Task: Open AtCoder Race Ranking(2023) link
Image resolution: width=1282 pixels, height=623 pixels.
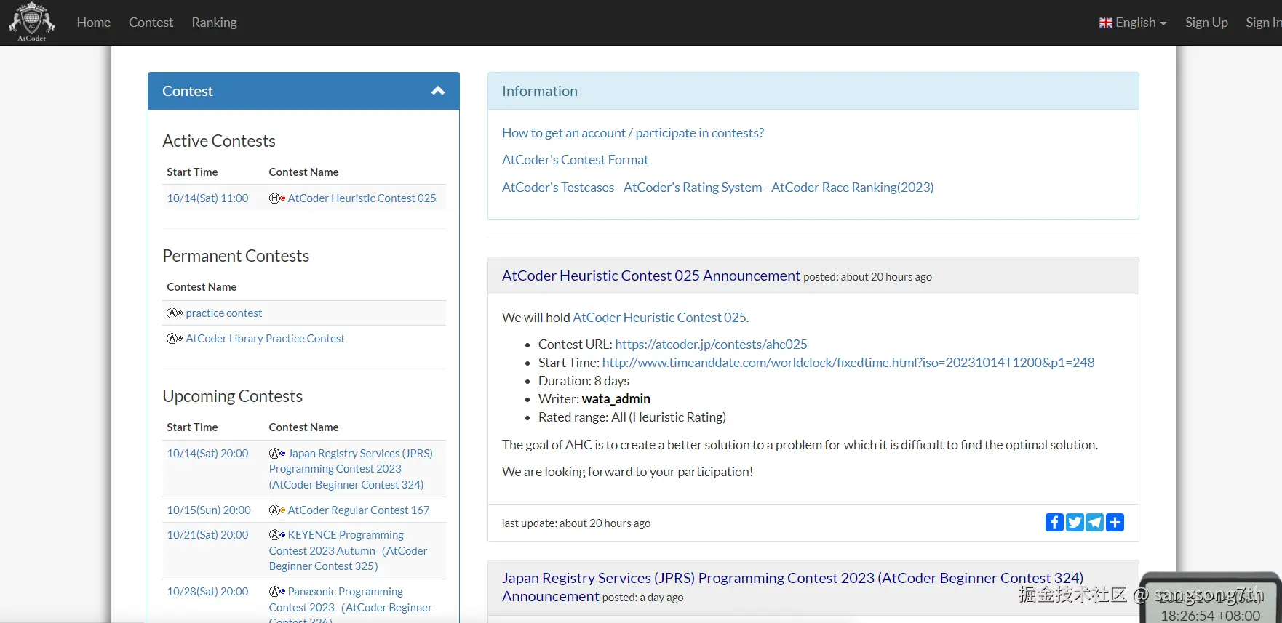Action: click(852, 187)
